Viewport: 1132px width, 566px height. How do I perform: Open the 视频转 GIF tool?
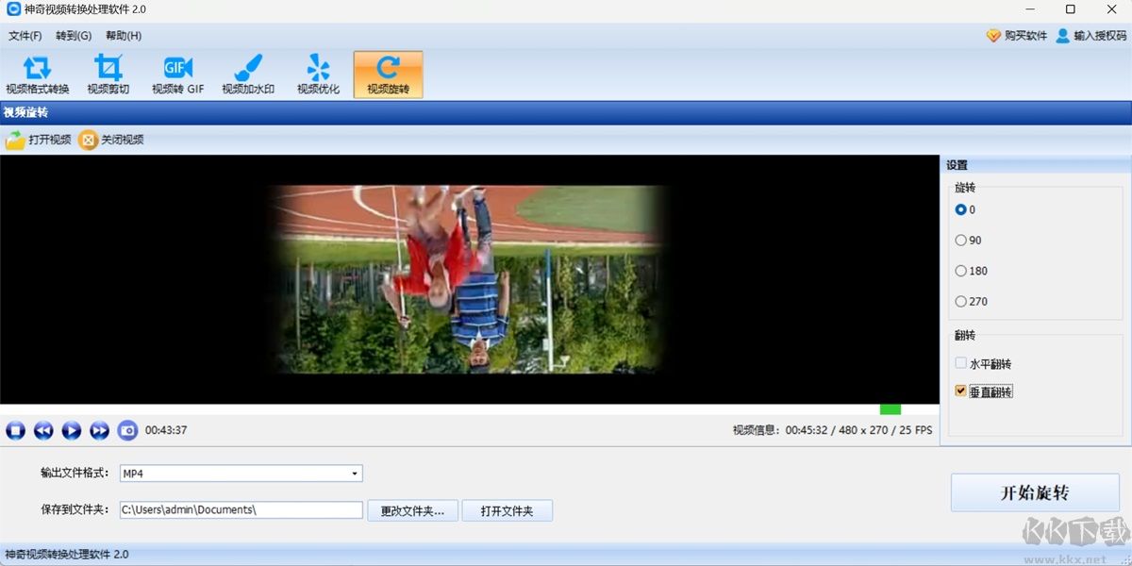(x=178, y=75)
